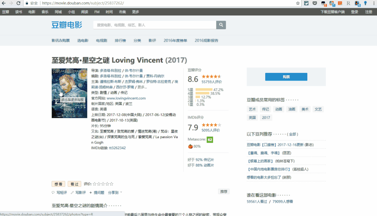Expand 更多 in top navigation bar

tap(135, 12)
